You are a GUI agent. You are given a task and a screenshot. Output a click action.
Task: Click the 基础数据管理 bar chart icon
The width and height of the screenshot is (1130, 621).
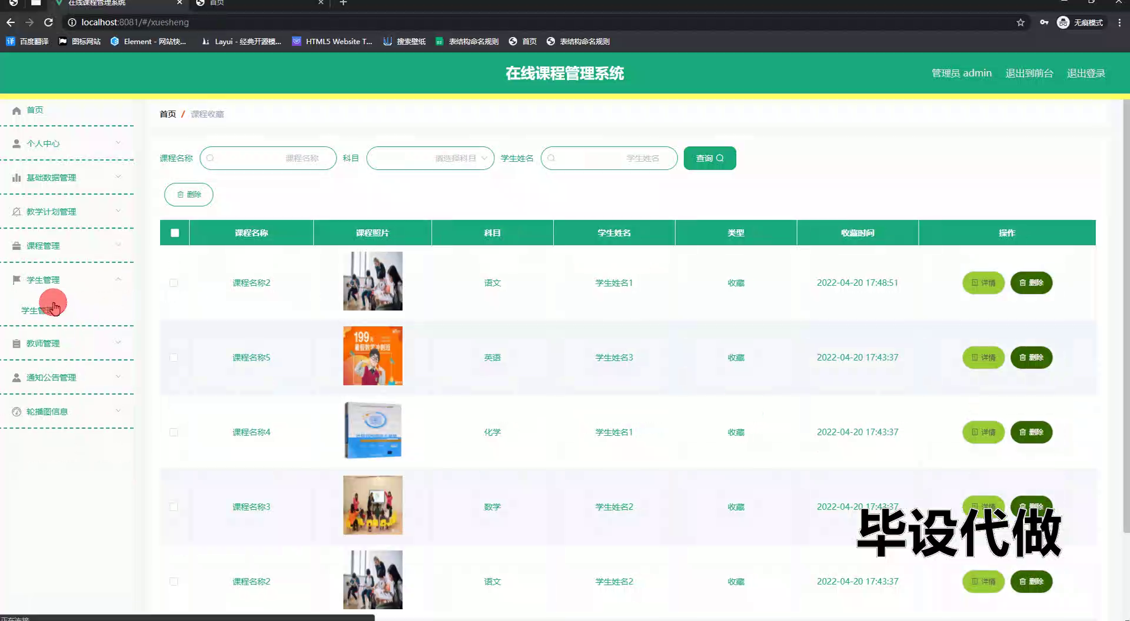coord(16,178)
